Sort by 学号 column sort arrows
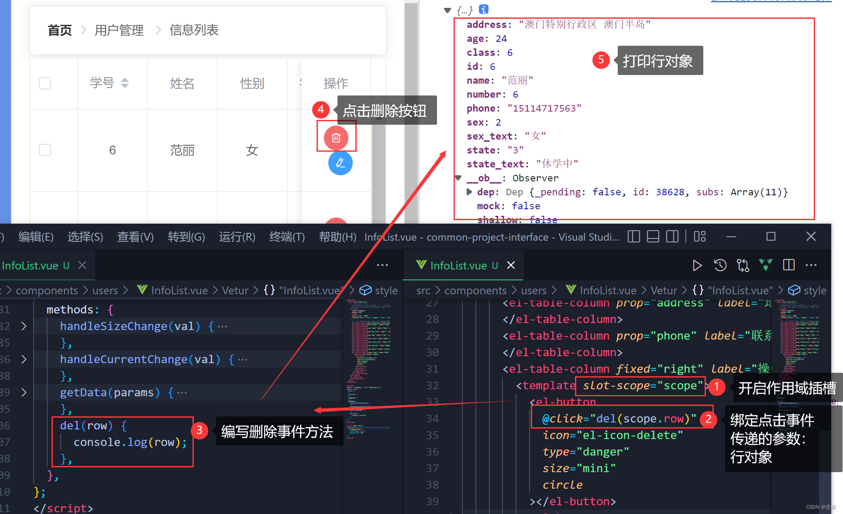The image size is (843, 514). pyautogui.click(x=125, y=83)
